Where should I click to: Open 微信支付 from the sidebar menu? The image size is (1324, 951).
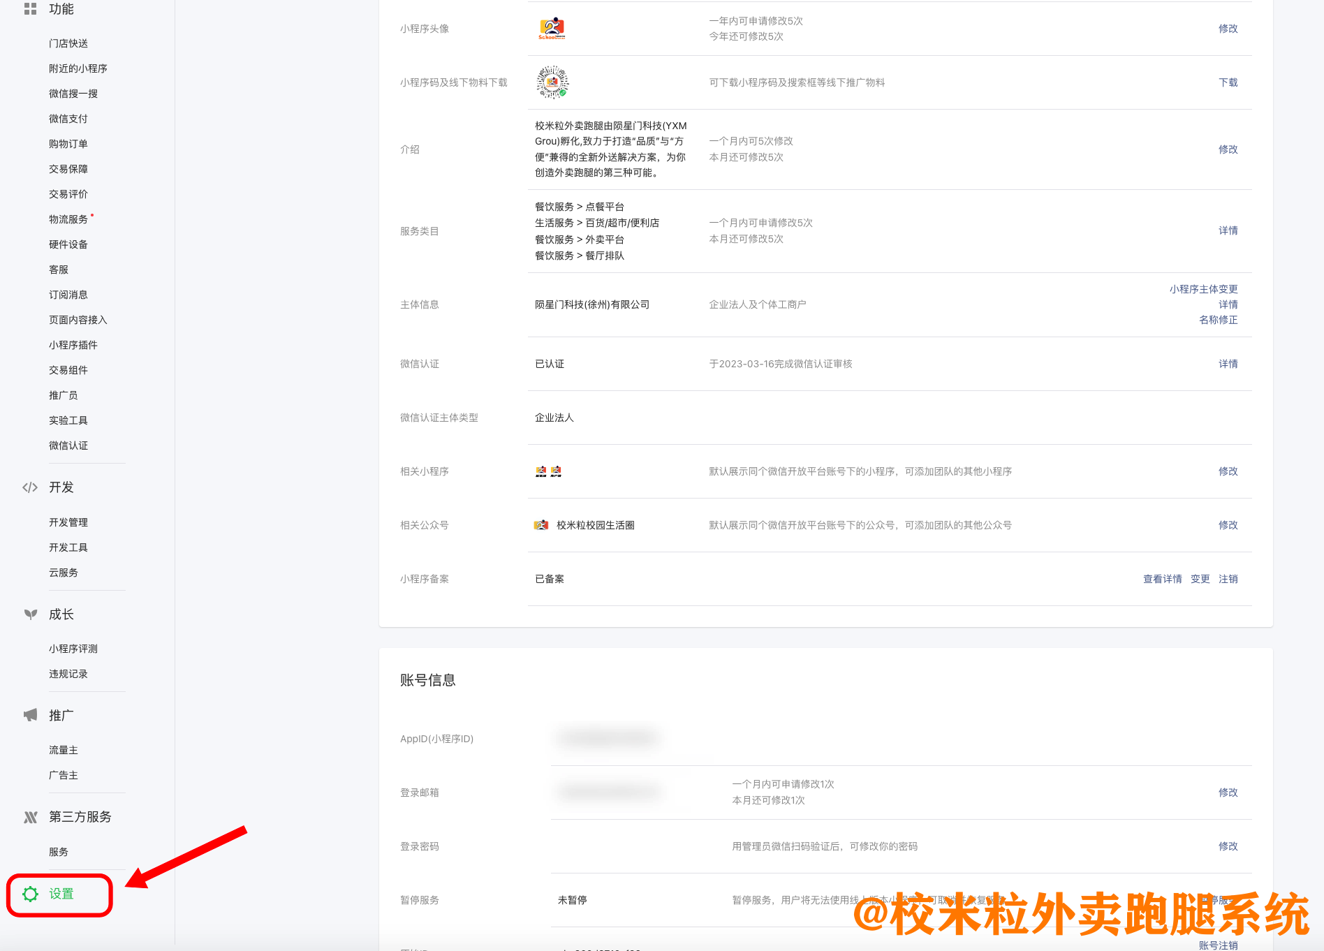68,118
